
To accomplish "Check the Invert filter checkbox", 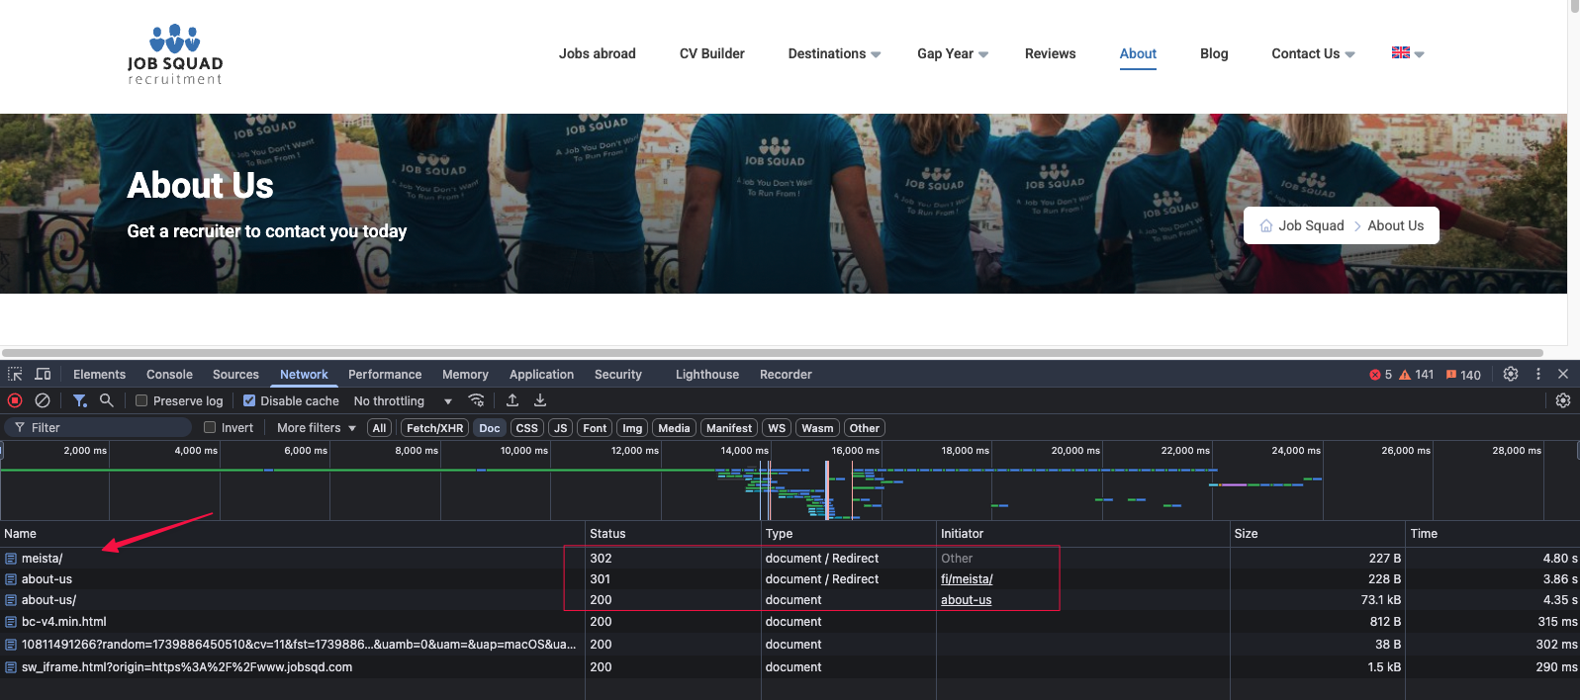I will tap(210, 427).
